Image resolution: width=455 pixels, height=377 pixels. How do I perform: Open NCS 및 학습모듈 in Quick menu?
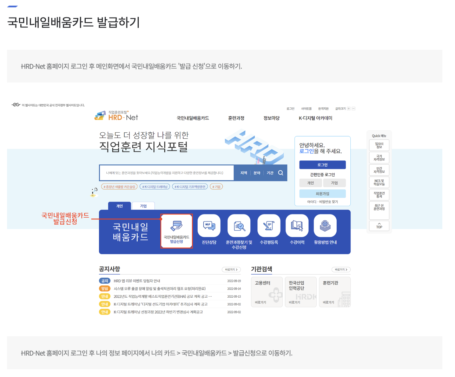tap(379, 182)
